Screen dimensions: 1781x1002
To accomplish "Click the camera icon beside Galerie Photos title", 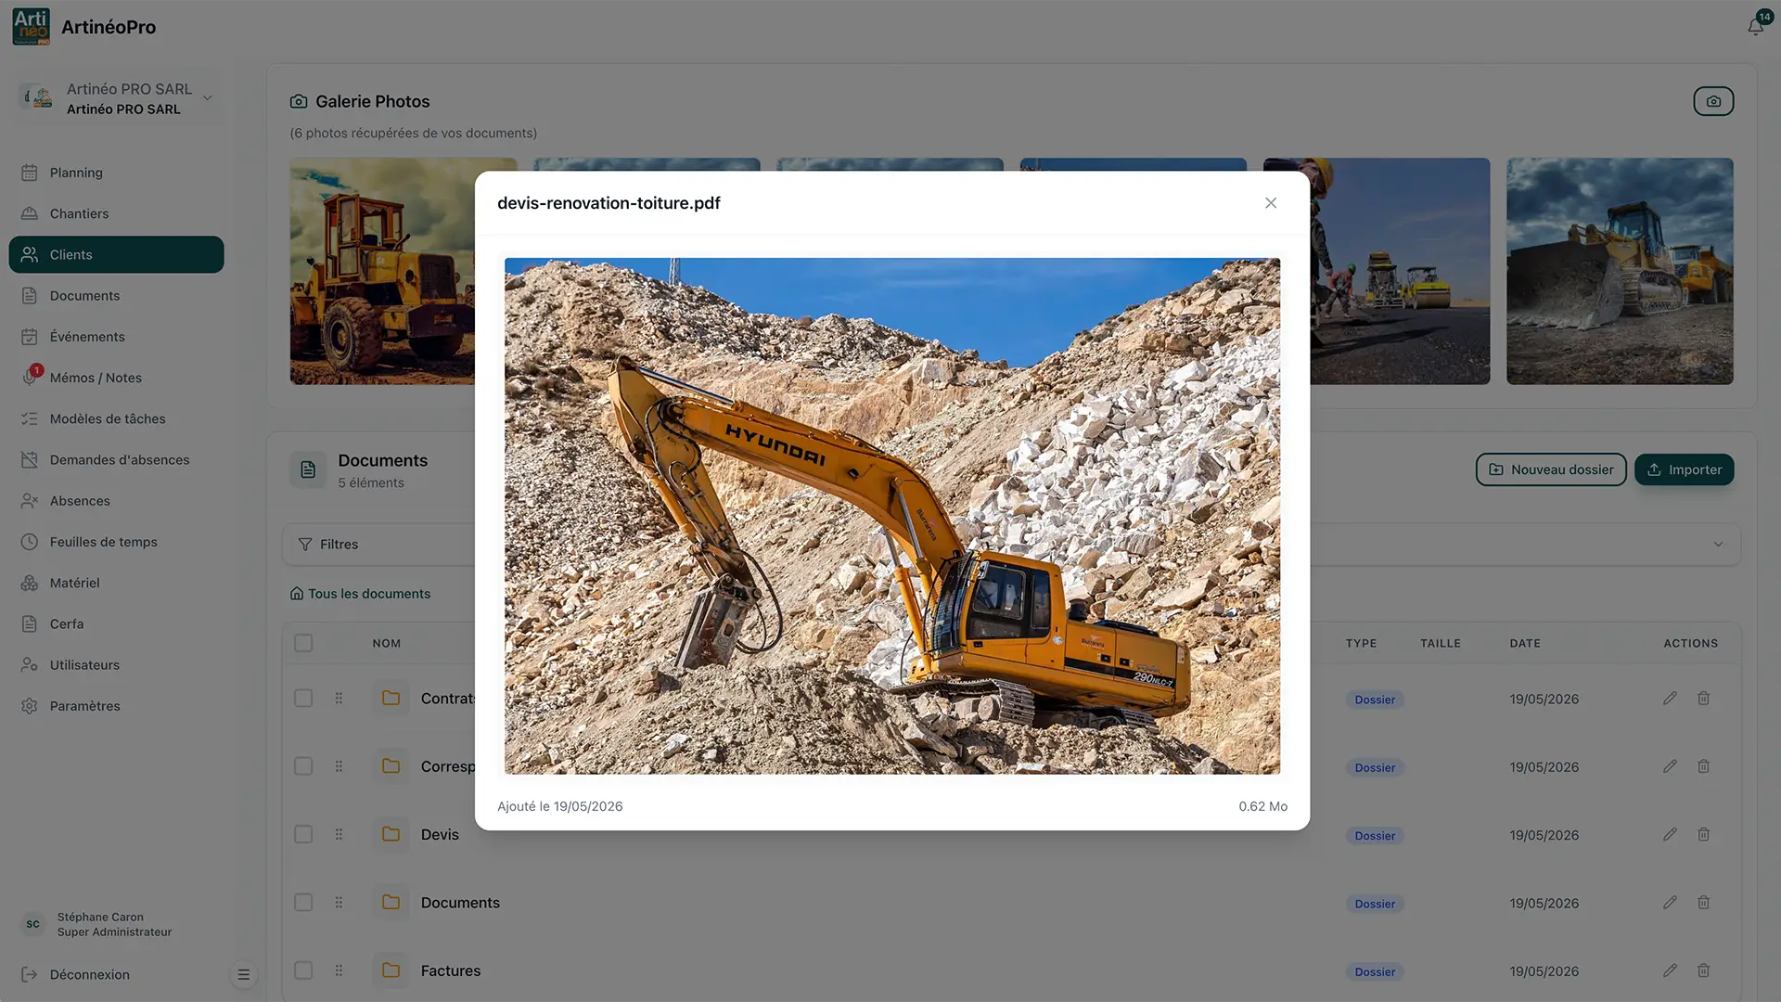I will [299, 101].
